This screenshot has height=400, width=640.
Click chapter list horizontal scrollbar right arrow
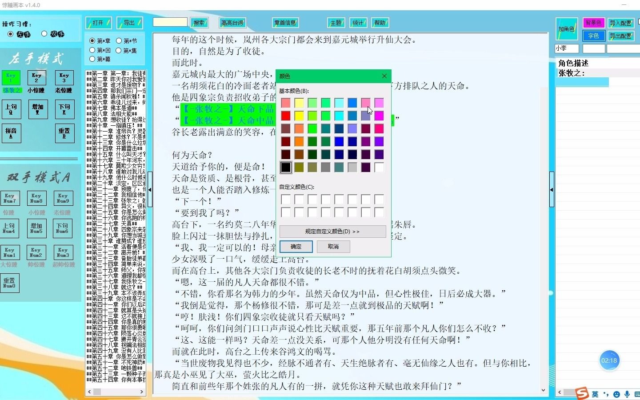(142, 392)
